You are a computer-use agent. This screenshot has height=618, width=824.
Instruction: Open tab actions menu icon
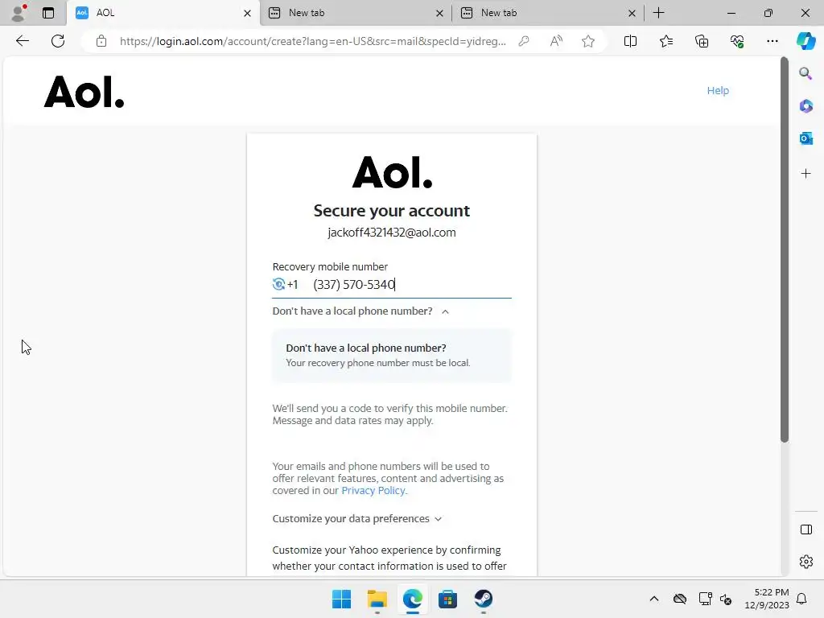(x=48, y=13)
